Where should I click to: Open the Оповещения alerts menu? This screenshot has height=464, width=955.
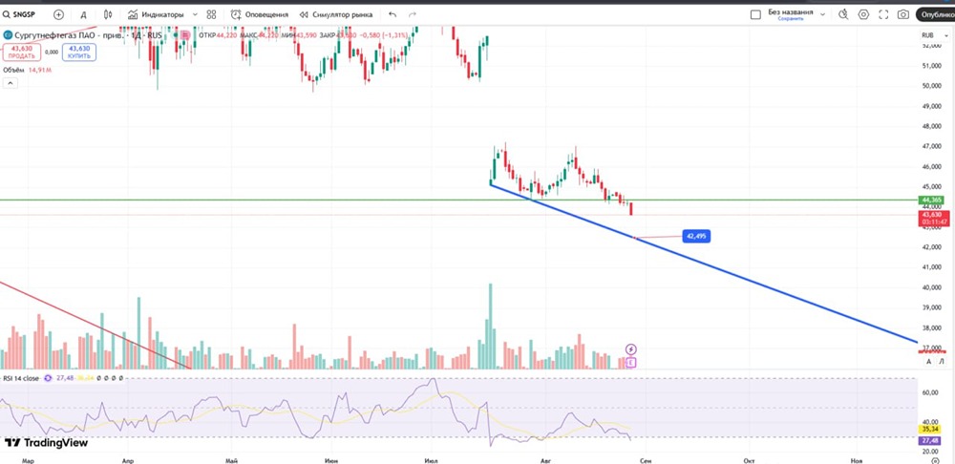tap(260, 14)
